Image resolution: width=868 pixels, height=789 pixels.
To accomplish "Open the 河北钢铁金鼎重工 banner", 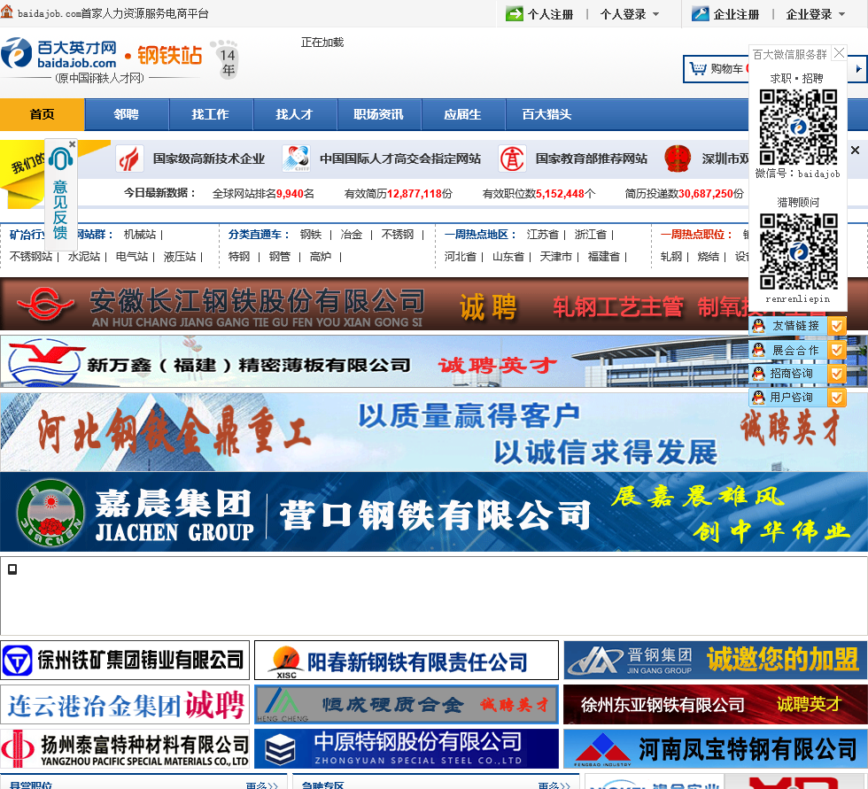I will 434,431.
